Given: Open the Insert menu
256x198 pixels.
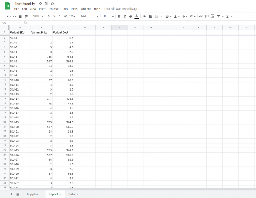Looking at the screenshot, I should click(x=43, y=9).
